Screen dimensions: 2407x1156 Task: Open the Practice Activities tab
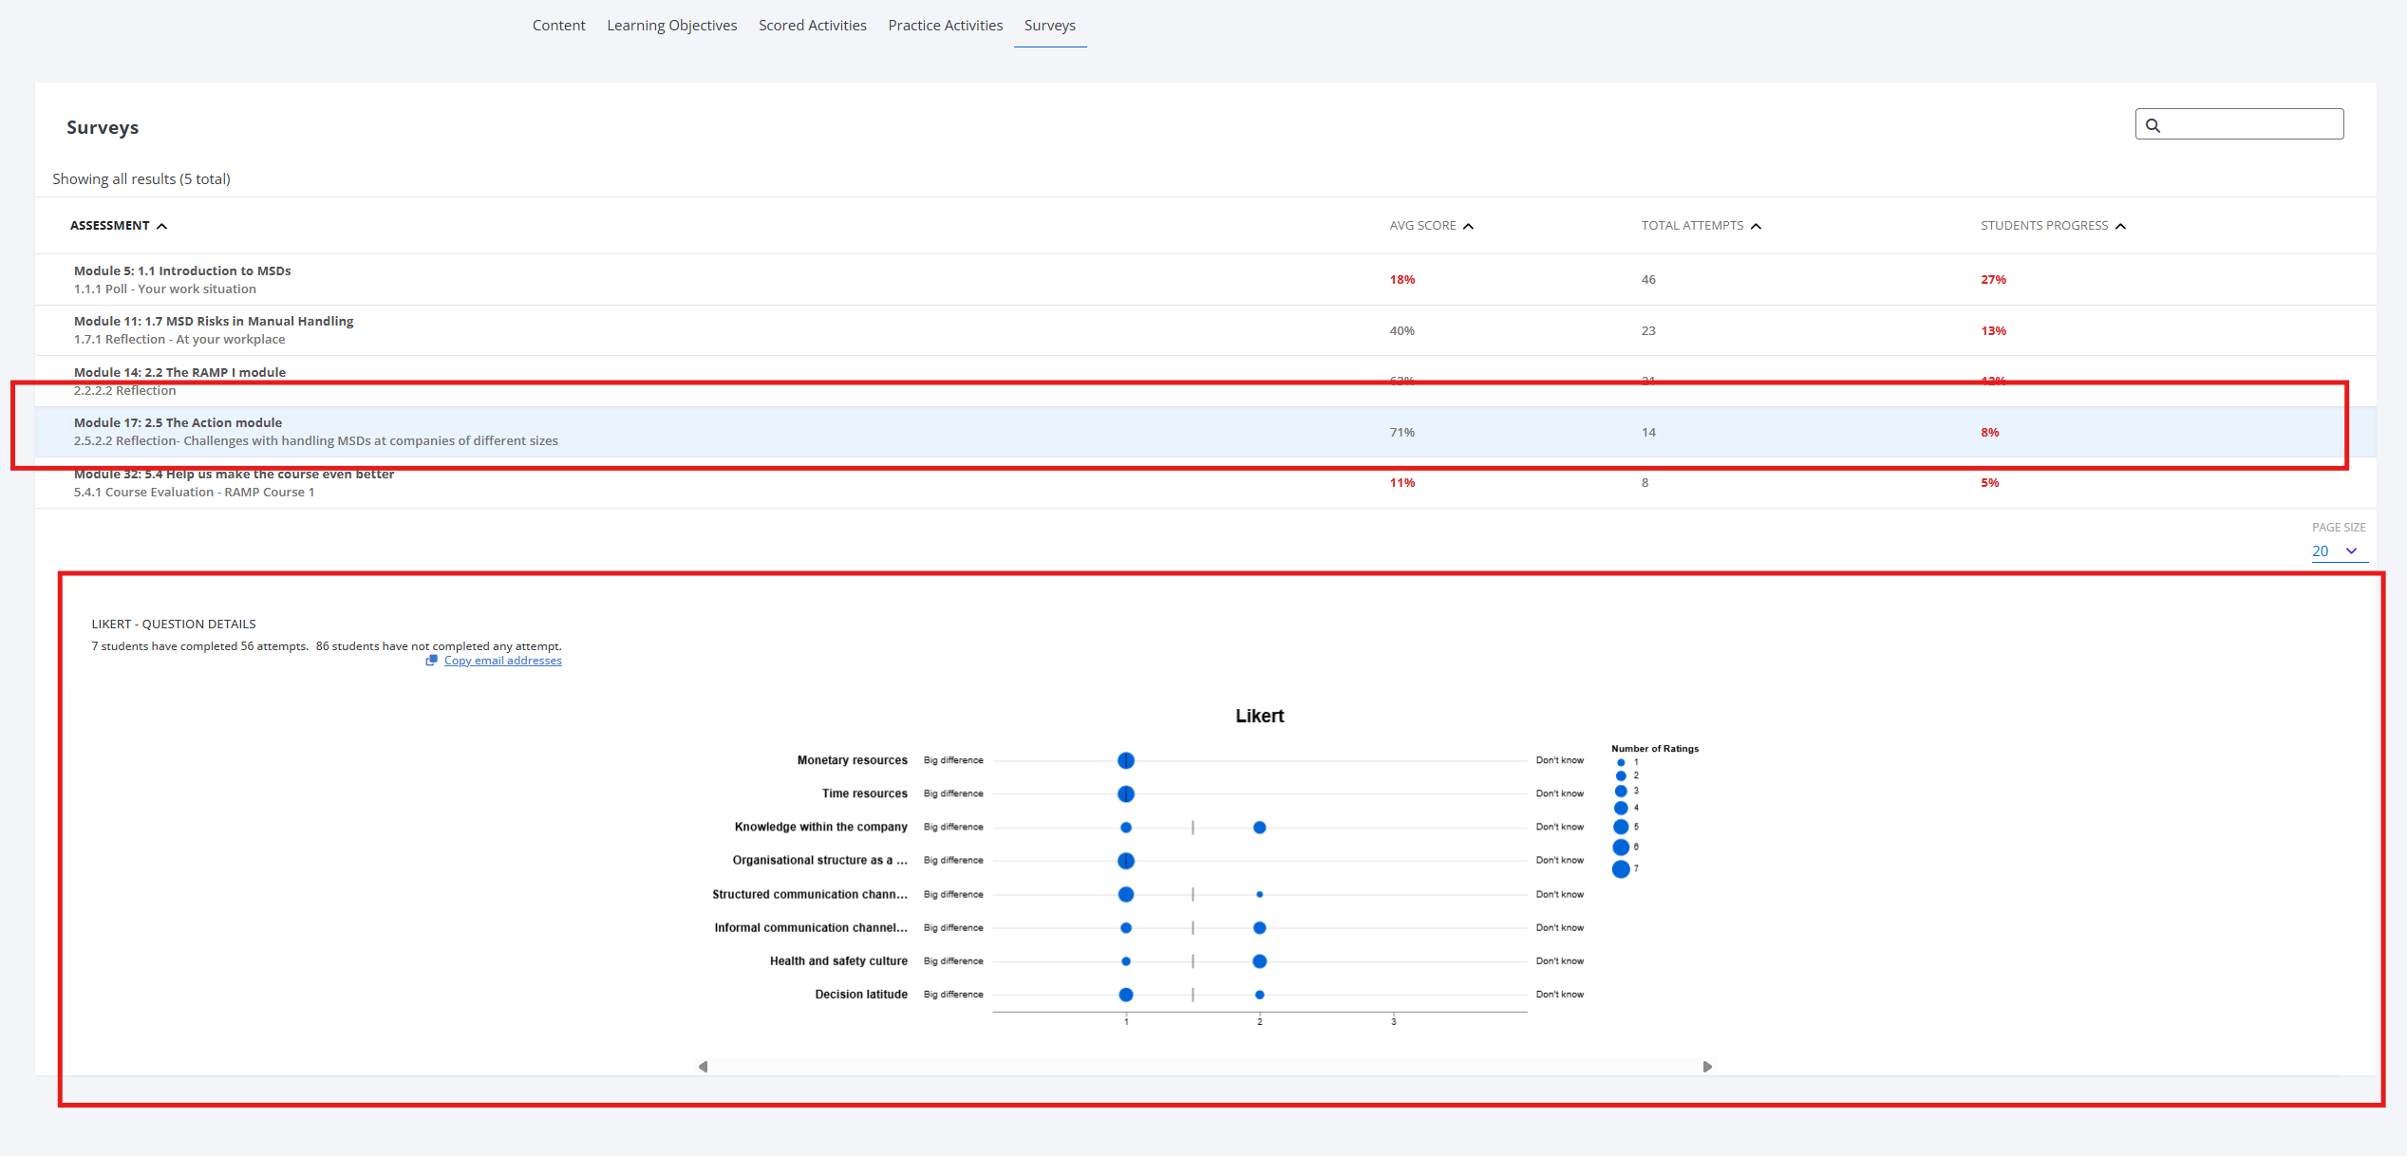(x=945, y=26)
